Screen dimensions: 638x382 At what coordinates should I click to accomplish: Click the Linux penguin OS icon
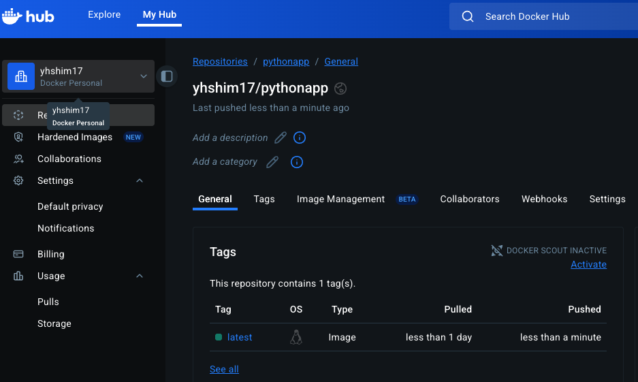tap(296, 337)
